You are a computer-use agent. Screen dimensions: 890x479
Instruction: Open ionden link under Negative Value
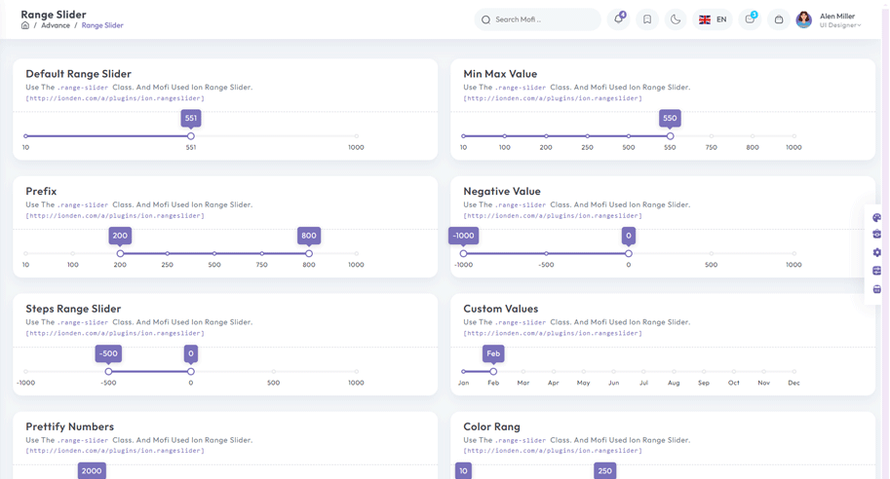point(553,216)
